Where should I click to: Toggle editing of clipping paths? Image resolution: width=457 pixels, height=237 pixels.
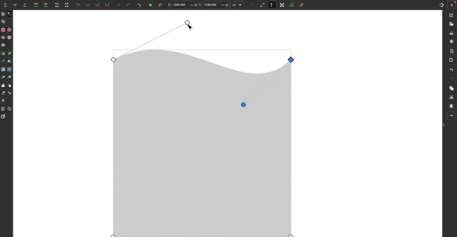pos(292,5)
